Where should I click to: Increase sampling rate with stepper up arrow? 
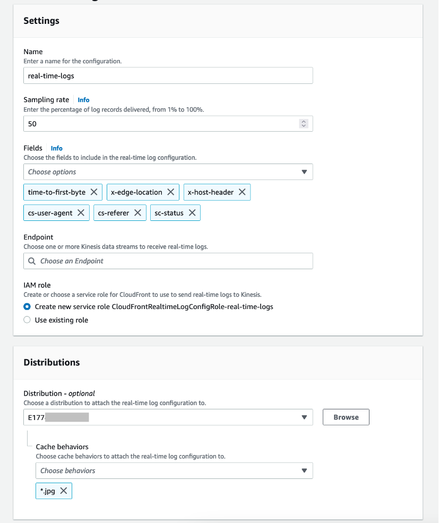pyautogui.click(x=304, y=121)
